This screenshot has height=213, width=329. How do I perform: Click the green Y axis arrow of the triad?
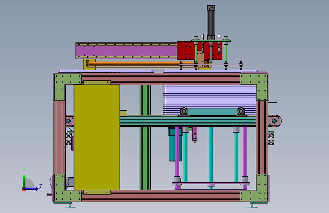coord(24,182)
